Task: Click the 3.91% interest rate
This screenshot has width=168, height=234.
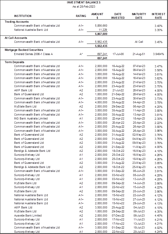Action: pyautogui.click(x=159, y=171)
